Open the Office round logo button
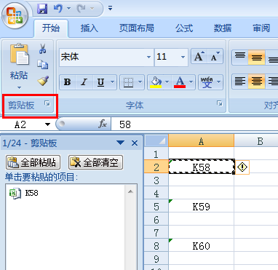278x270 pixels. tap(15, 15)
